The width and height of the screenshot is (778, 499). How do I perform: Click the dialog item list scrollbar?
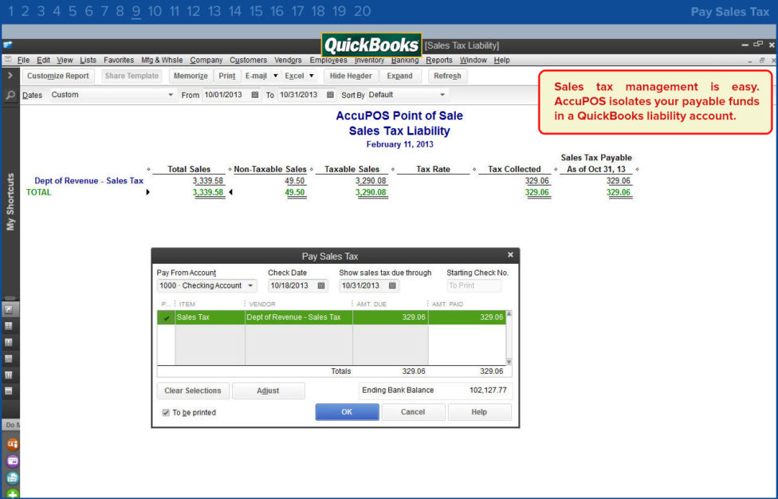point(509,338)
